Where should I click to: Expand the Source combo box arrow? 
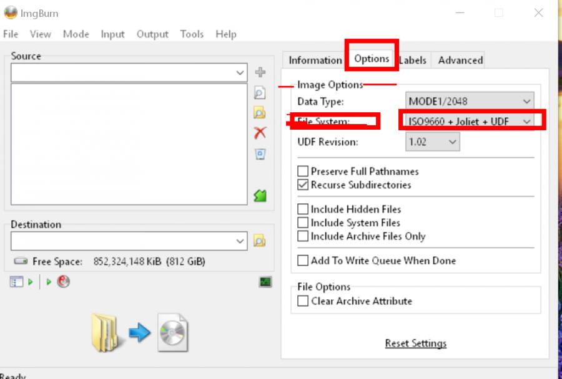[x=240, y=73]
